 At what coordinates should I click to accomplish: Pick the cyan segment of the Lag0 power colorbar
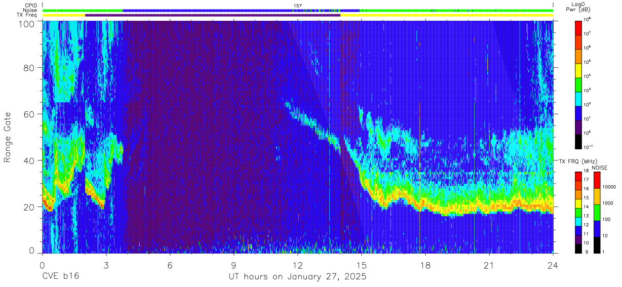(x=579, y=98)
